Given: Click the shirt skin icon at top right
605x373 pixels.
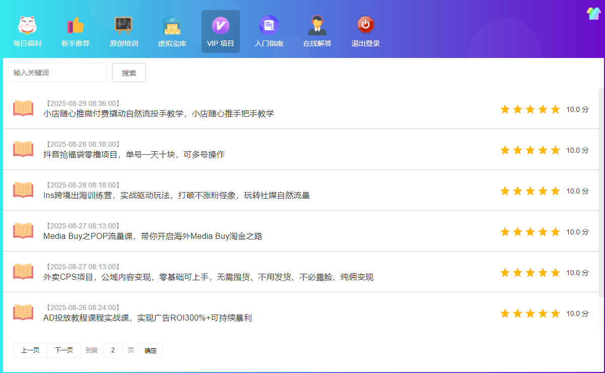Looking at the screenshot, I should [x=593, y=14].
